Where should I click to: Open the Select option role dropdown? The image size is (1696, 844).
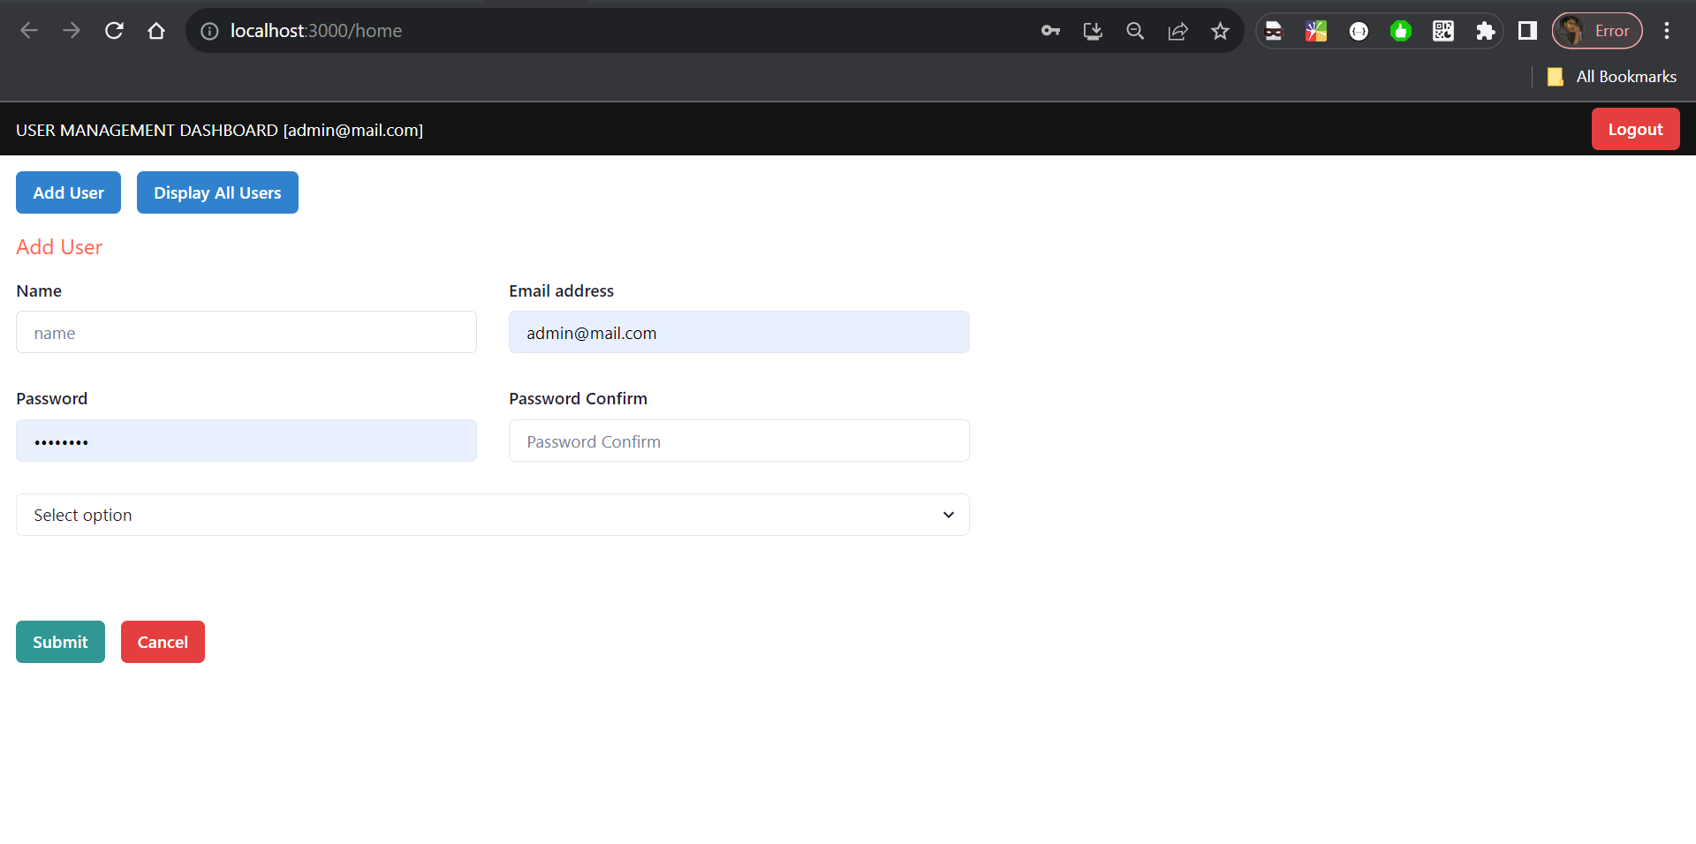click(492, 515)
